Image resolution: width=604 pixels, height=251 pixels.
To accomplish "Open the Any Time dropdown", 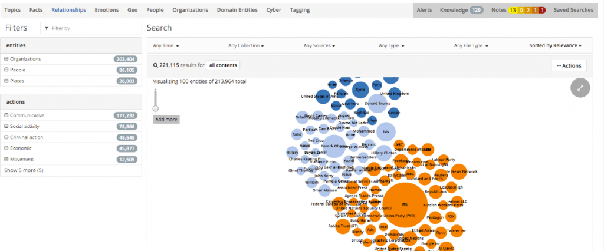I will coord(166,45).
